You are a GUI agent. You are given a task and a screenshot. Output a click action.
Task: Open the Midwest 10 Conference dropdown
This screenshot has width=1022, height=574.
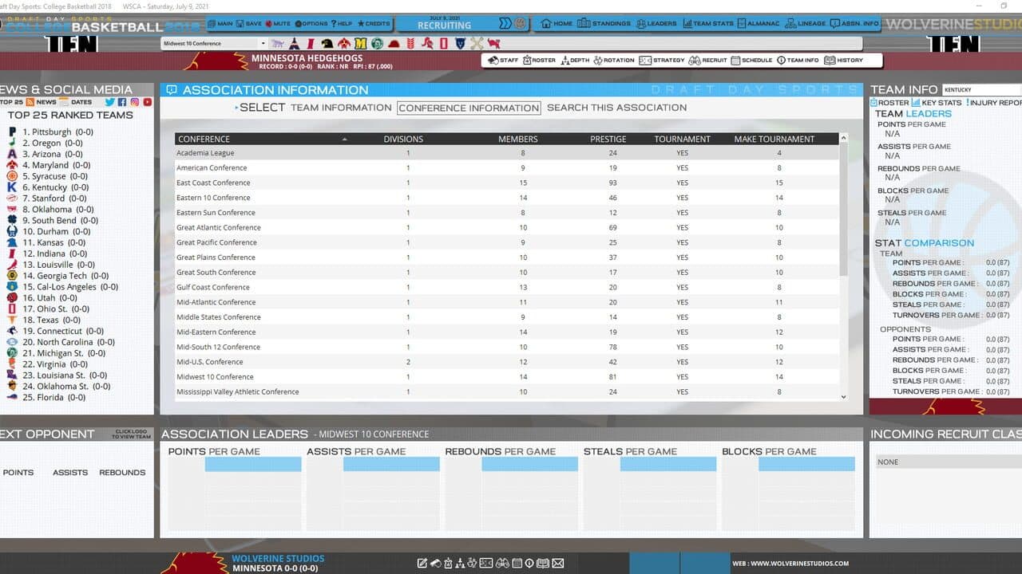click(214, 44)
